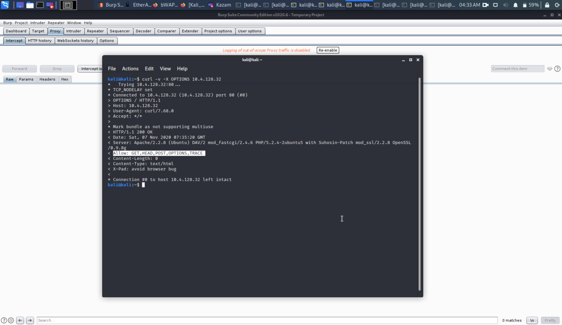Switch to the Dashboard tab
Viewport: 562px width, 325px height.
(x=16, y=31)
